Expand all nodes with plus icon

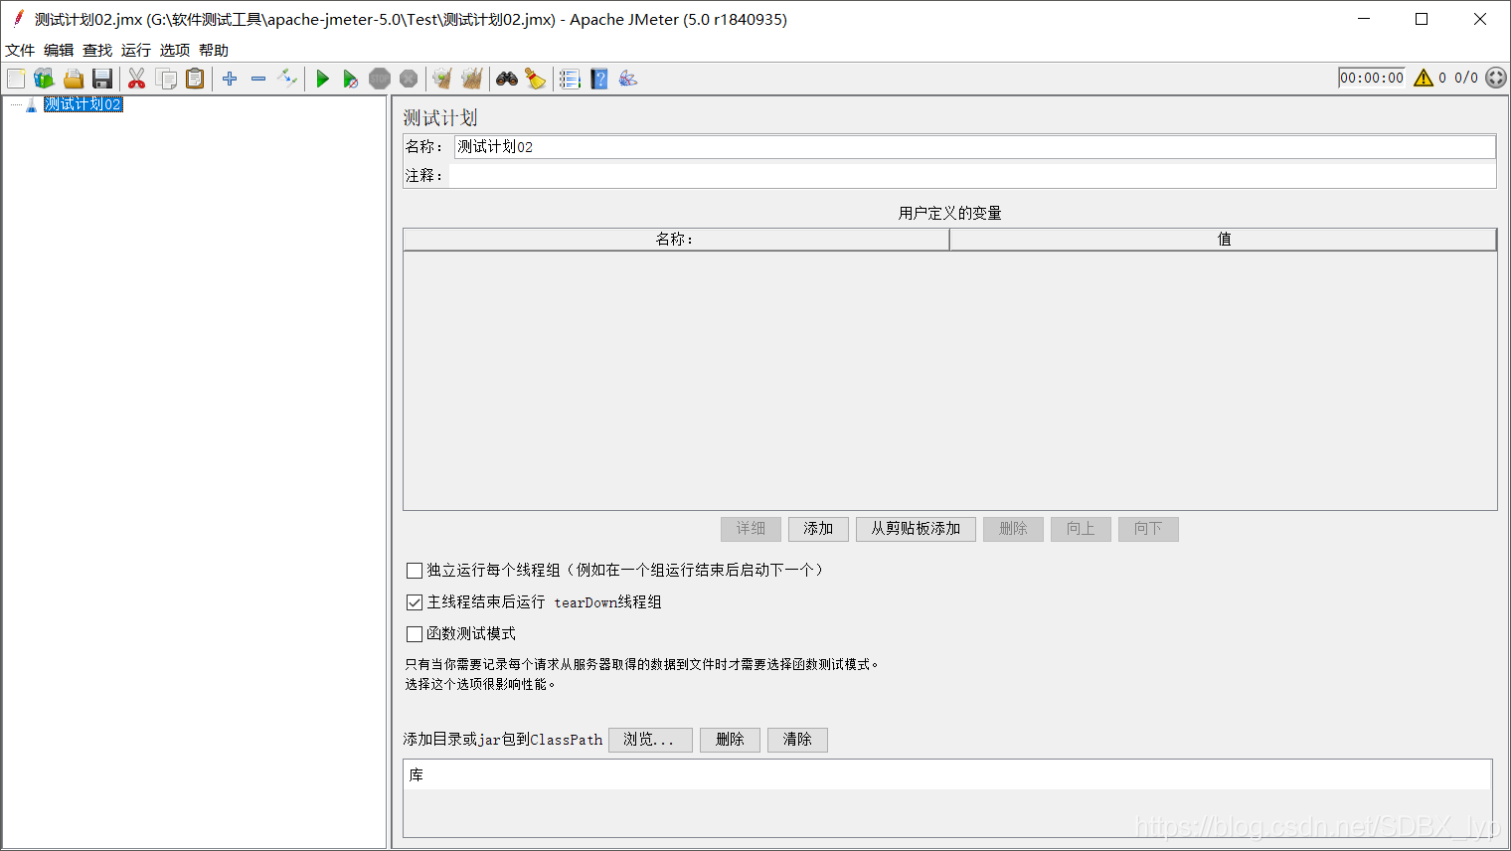(230, 79)
